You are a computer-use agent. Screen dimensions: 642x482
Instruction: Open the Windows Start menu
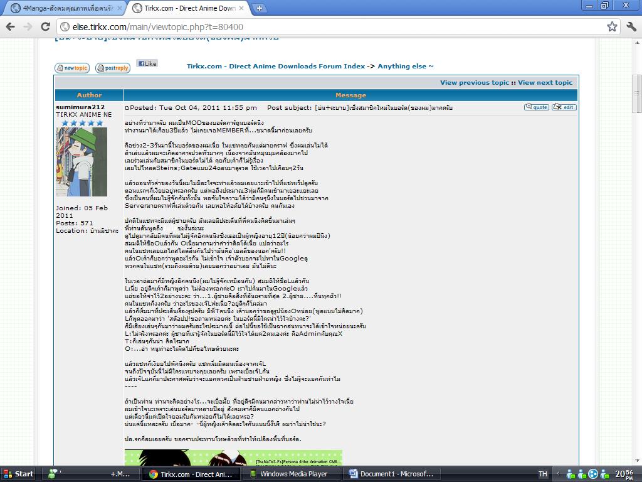pos(18,474)
